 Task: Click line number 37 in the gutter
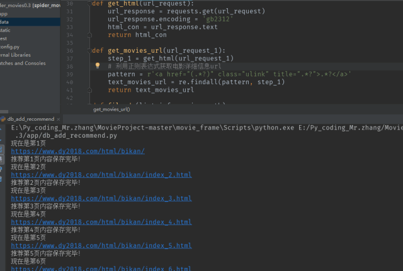pyautogui.click(x=70, y=58)
